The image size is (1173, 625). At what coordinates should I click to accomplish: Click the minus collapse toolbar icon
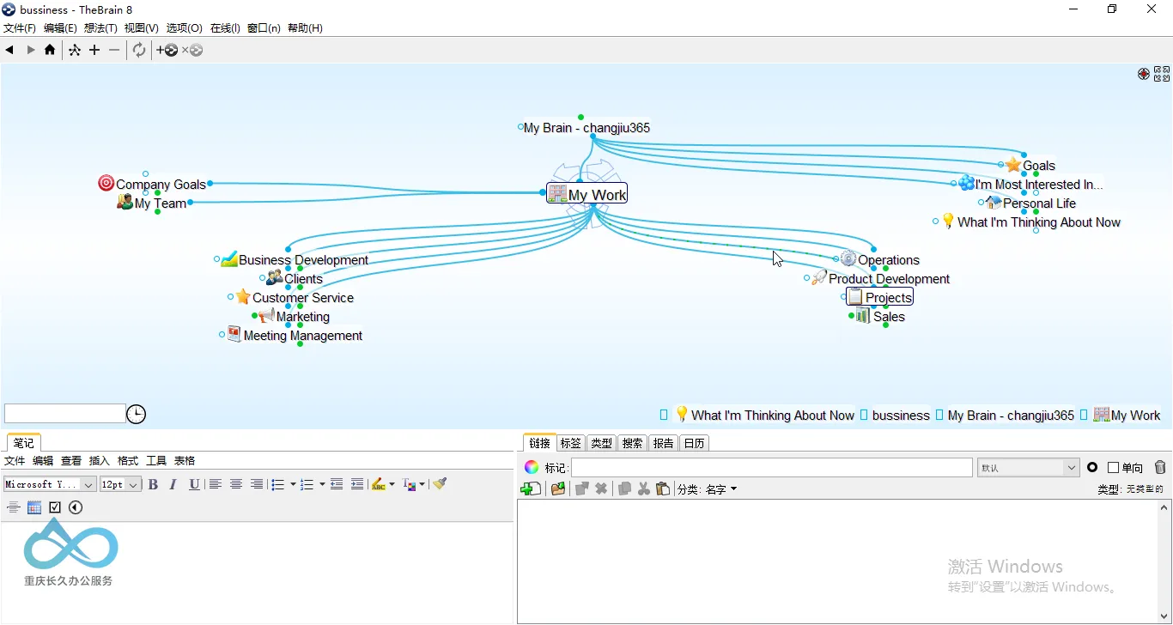coord(114,50)
